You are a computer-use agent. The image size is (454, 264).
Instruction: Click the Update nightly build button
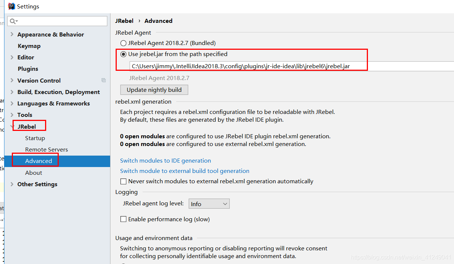pyautogui.click(x=154, y=90)
